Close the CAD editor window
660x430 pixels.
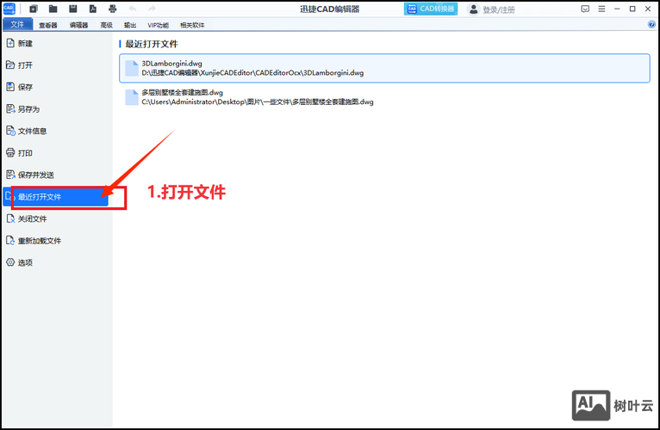648,9
